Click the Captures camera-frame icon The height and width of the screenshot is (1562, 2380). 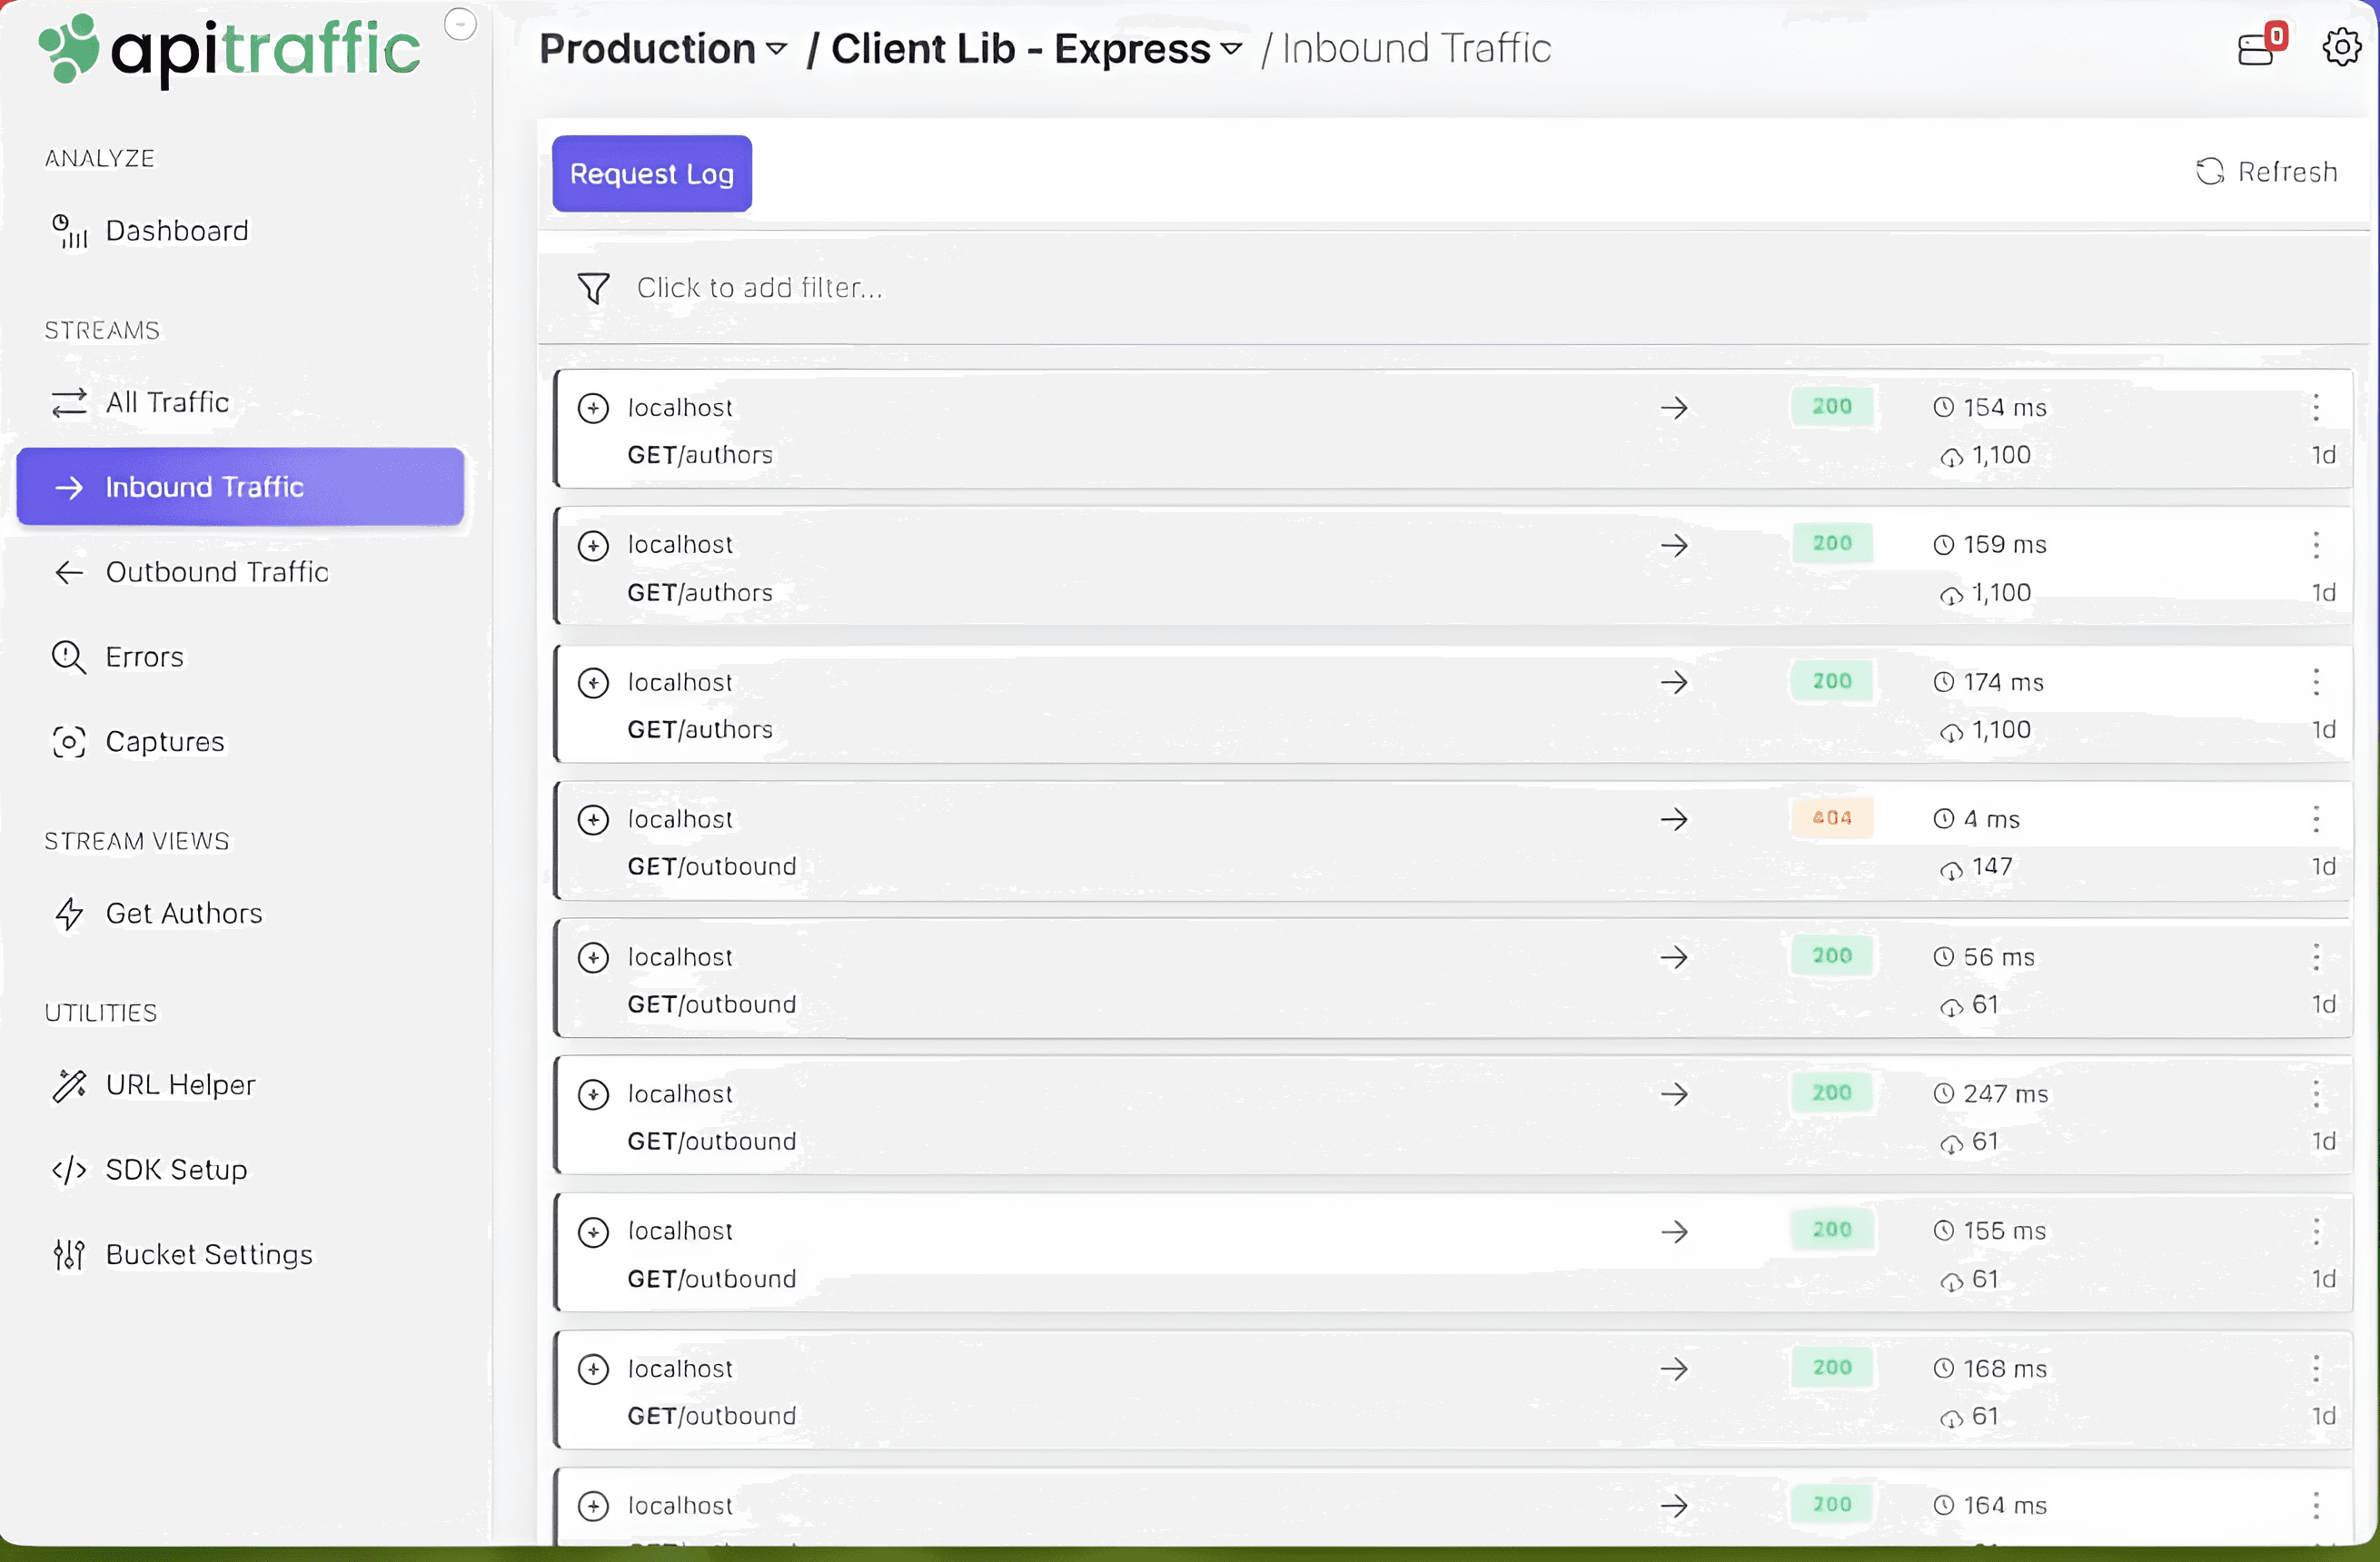[69, 742]
